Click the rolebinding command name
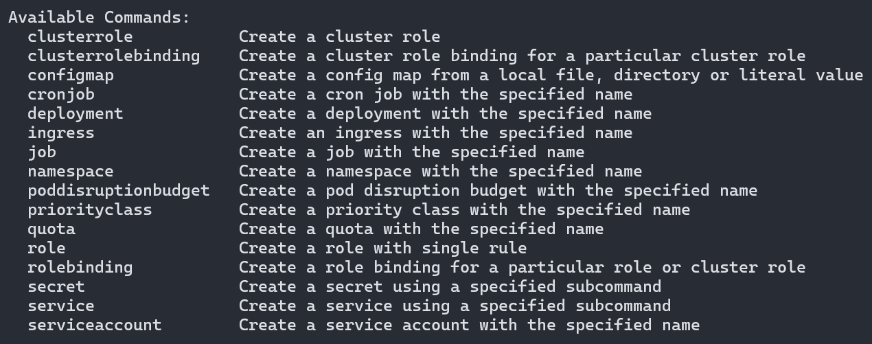Image resolution: width=872 pixels, height=344 pixels. [80, 267]
